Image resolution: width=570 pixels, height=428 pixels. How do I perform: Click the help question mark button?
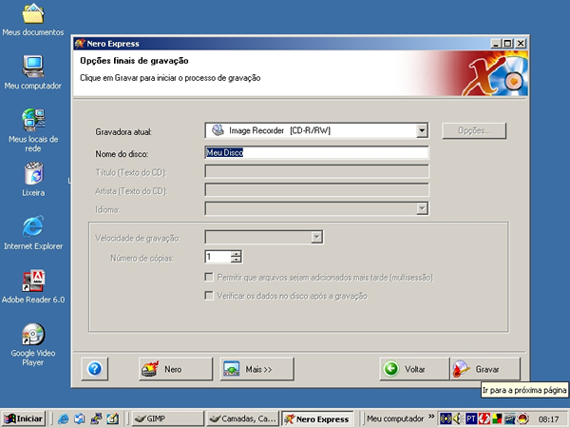(94, 369)
